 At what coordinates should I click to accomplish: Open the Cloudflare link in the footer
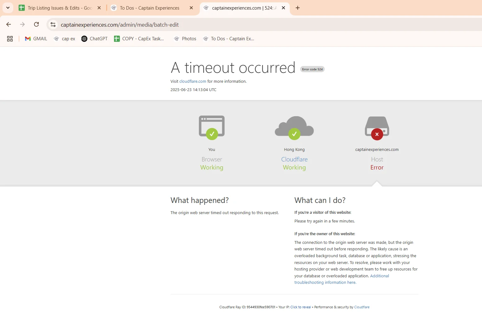click(362, 307)
